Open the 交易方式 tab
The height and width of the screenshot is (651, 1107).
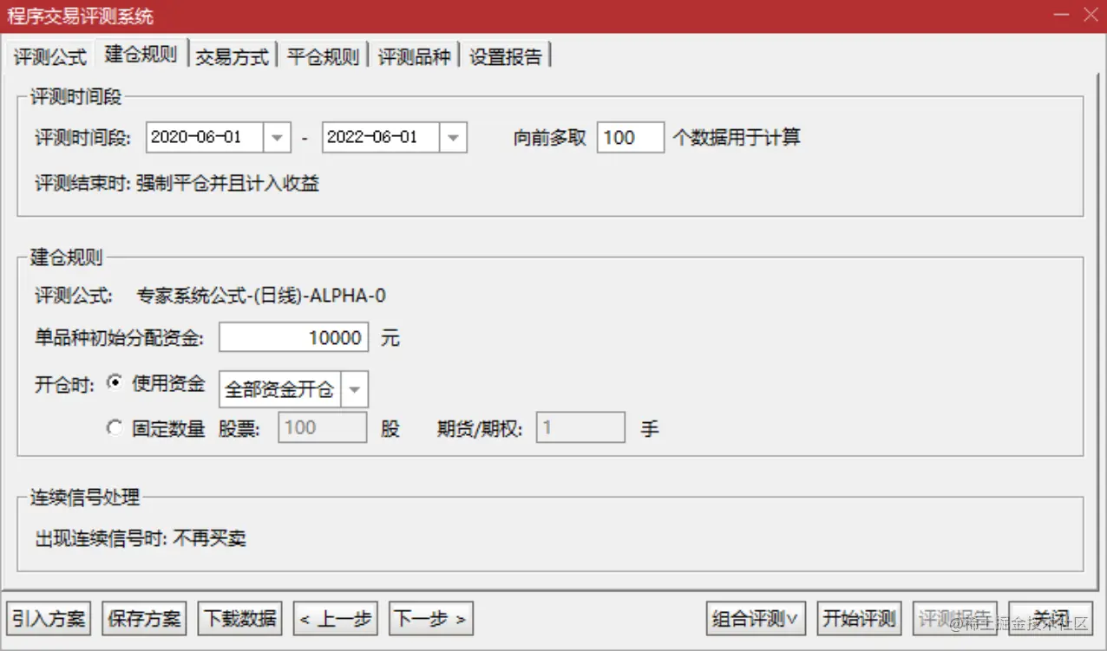click(x=233, y=56)
